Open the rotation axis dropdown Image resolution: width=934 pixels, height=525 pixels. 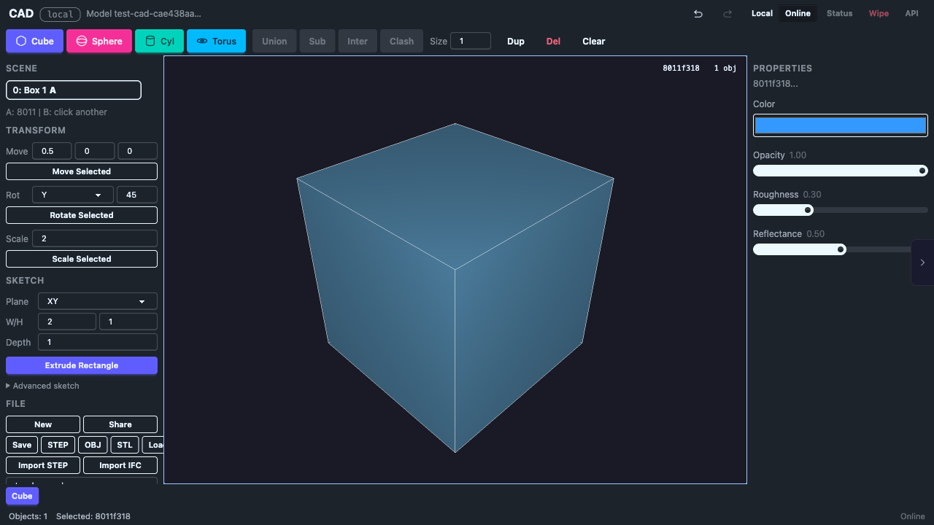click(72, 195)
